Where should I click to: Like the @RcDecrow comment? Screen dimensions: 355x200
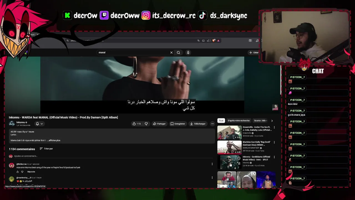17,172
